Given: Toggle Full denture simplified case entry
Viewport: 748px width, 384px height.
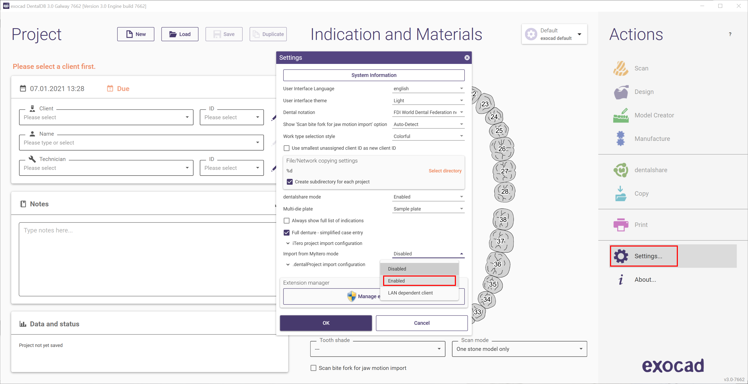Looking at the screenshot, I should [286, 232].
